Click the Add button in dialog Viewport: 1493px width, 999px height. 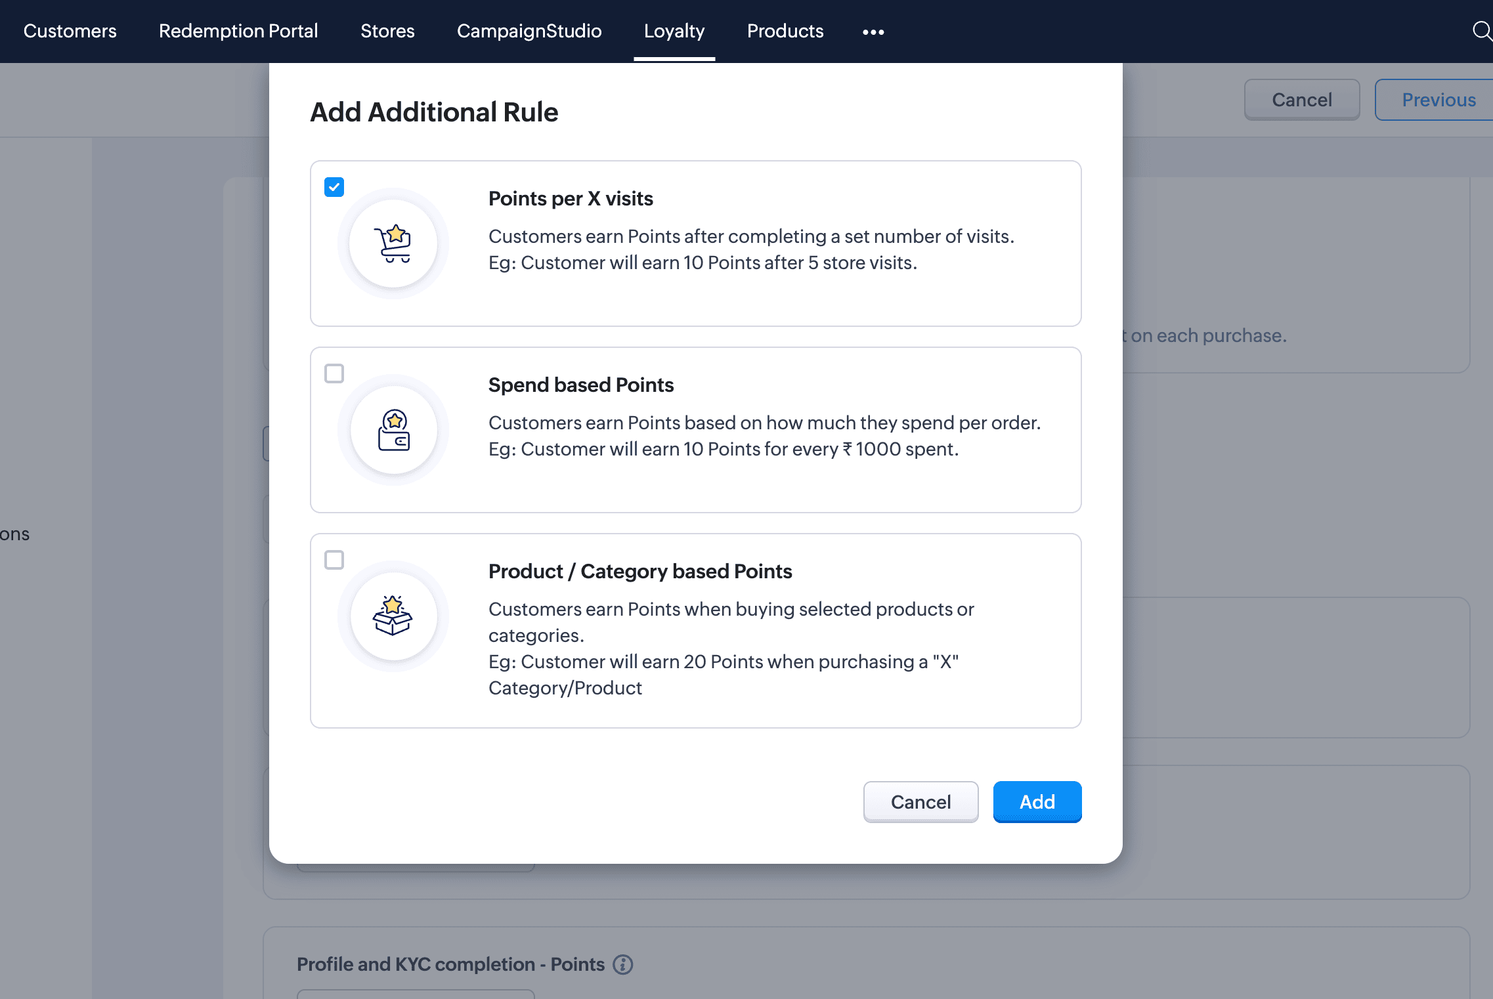pos(1037,801)
